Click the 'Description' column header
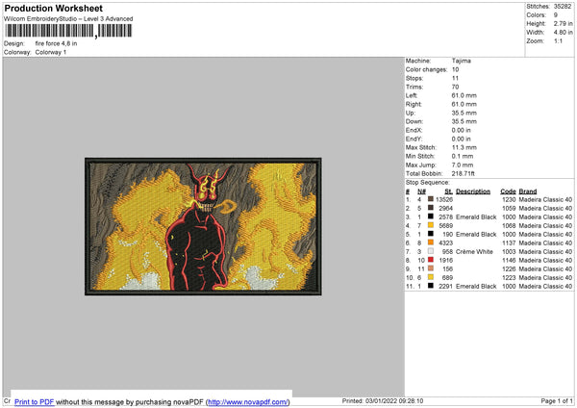The image size is (577, 408). click(473, 191)
